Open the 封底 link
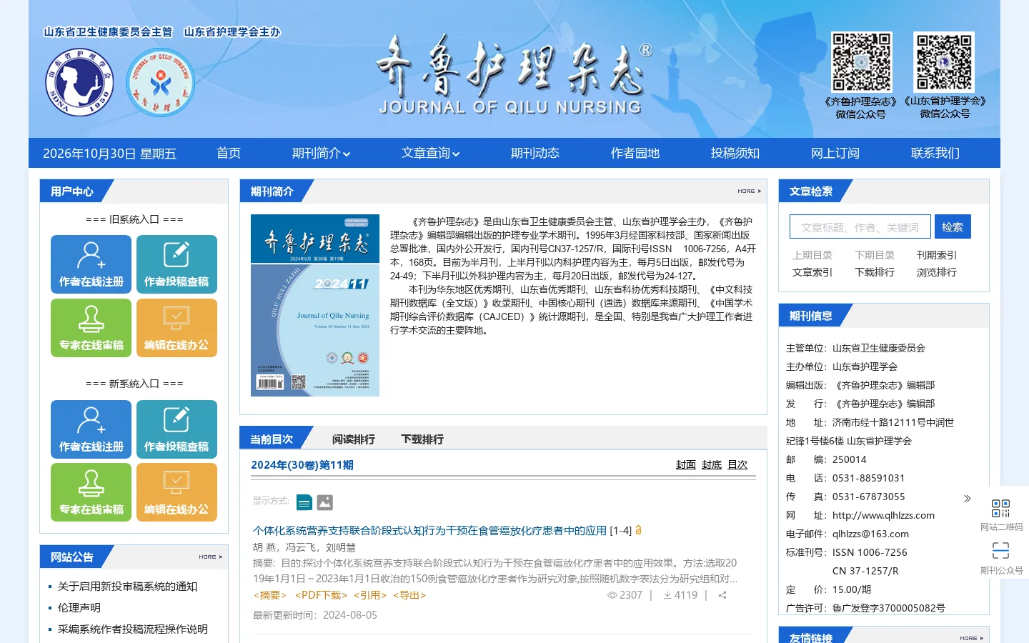 click(712, 465)
